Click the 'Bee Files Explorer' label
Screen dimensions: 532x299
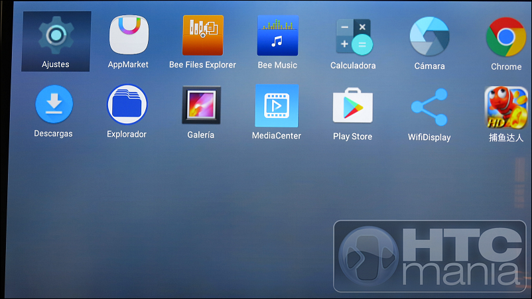(202, 65)
